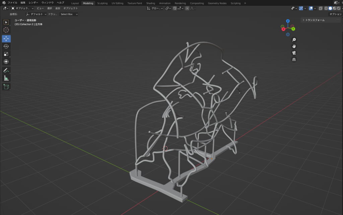
Task: Open proportional editing falloff dropdown
Action: click(193, 8)
